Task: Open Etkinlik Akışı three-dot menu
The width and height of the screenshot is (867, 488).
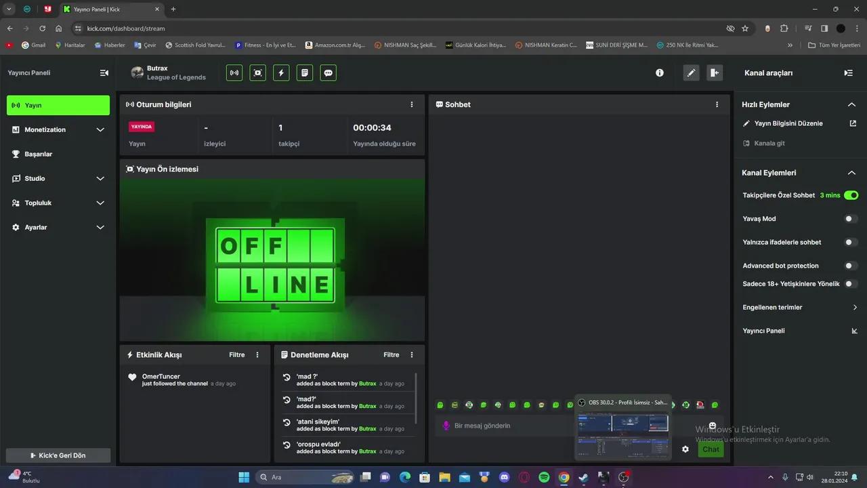Action: pyautogui.click(x=257, y=354)
